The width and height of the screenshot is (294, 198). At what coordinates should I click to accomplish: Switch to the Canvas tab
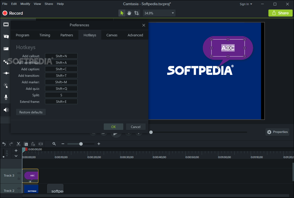[x=112, y=35]
